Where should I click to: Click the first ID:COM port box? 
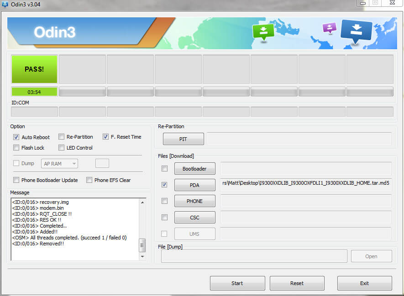(34, 112)
